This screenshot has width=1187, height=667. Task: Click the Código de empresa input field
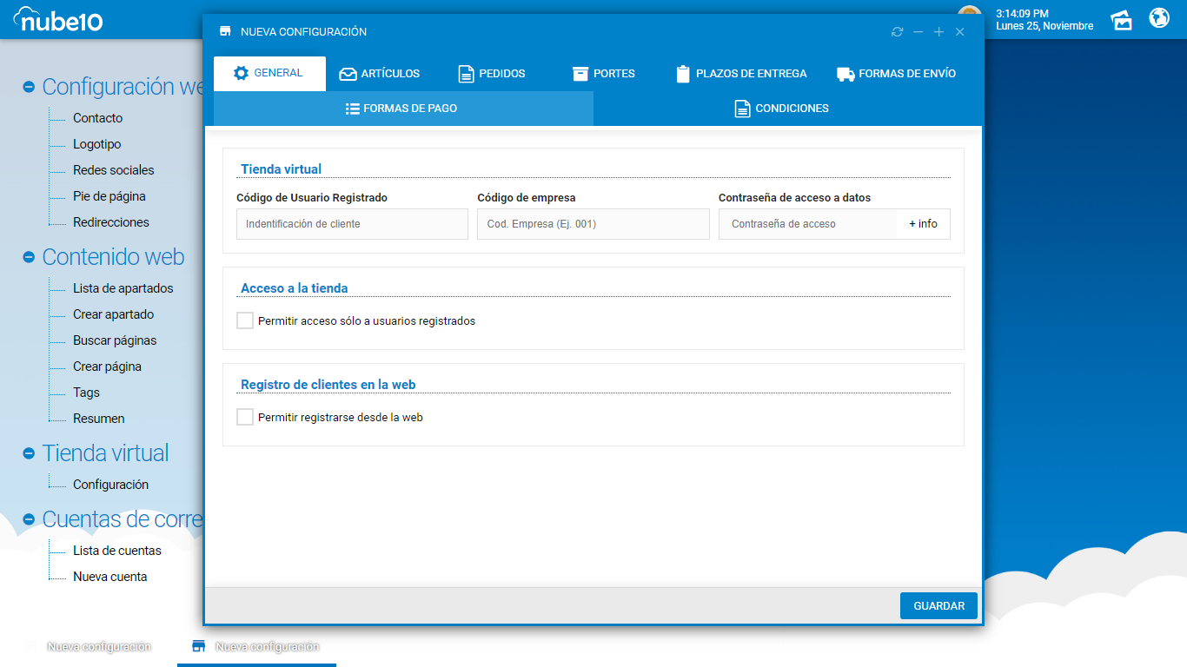click(593, 224)
